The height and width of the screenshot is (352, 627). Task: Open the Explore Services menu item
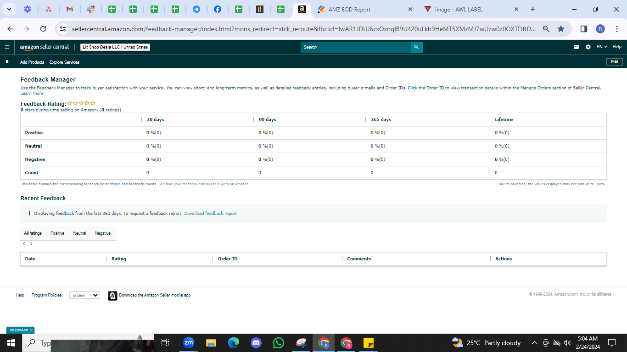pos(64,62)
